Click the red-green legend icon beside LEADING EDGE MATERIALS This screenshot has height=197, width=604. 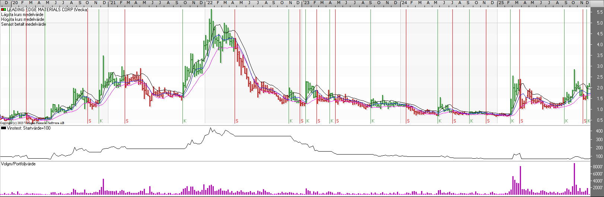pos(3,10)
